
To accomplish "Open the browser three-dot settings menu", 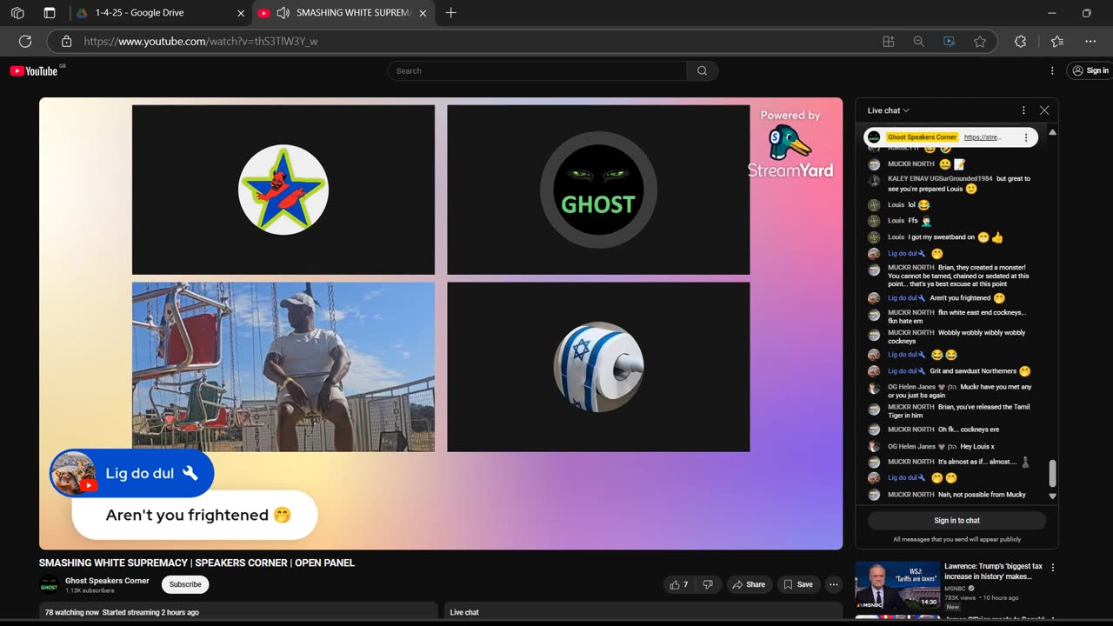I will click(x=1090, y=41).
